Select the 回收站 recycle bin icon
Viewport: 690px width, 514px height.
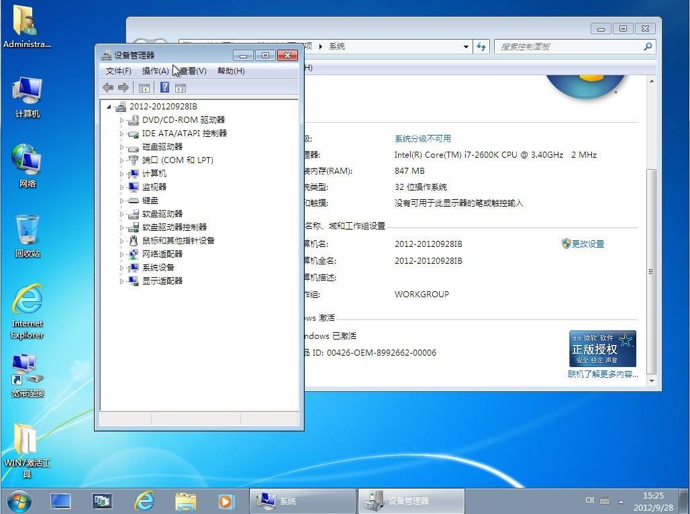[28, 236]
